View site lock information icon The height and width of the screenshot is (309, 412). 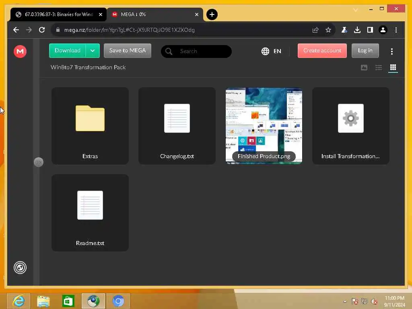pyautogui.click(x=58, y=30)
